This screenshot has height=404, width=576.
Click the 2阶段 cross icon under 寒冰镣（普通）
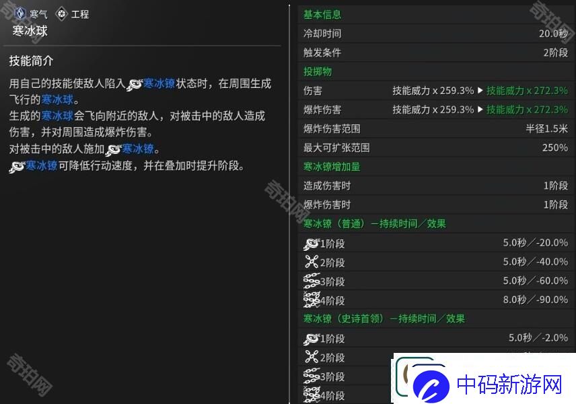pos(312,262)
